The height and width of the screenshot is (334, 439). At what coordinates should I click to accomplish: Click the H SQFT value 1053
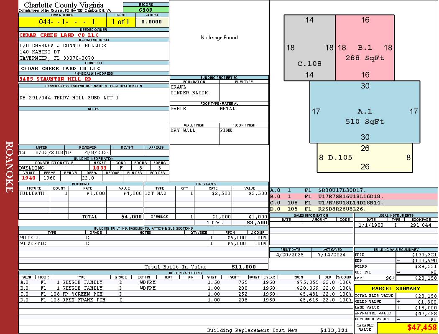100,168
